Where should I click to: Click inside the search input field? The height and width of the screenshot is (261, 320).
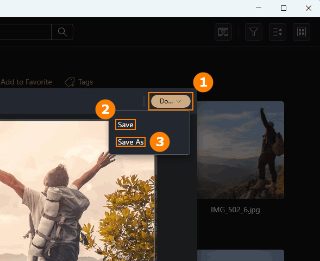click(x=26, y=32)
